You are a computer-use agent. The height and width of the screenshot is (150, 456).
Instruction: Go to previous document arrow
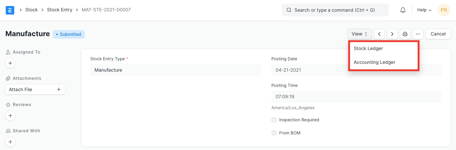click(379, 34)
